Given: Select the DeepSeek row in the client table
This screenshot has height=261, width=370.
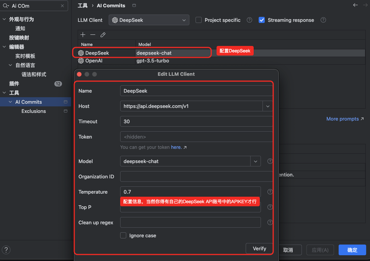Looking at the screenshot, I should coord(221,53).
